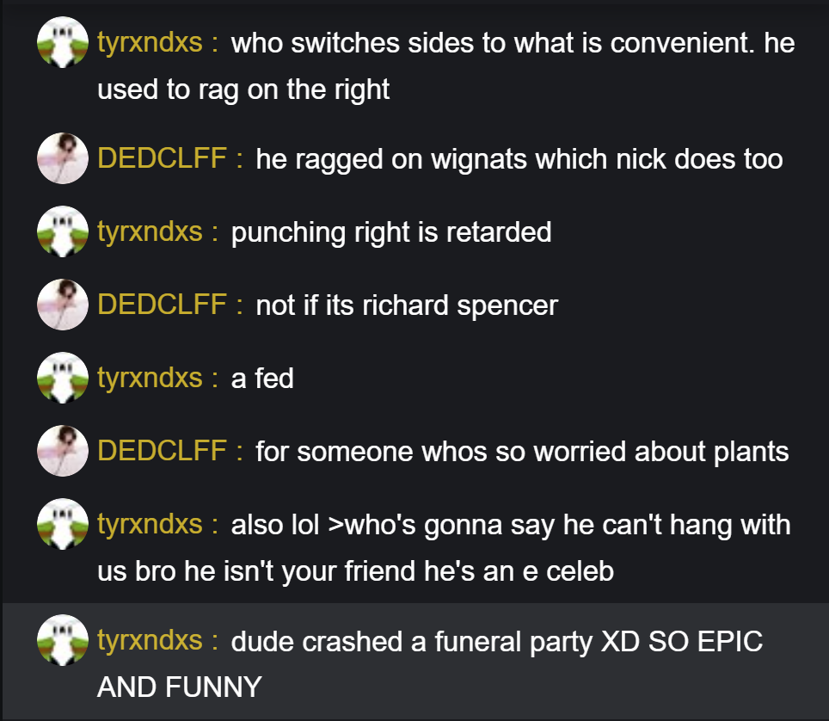Open tyrxndxs username on 'a fed' message
The height and width of the screenshot is (721, 829).
coord(150,378)
